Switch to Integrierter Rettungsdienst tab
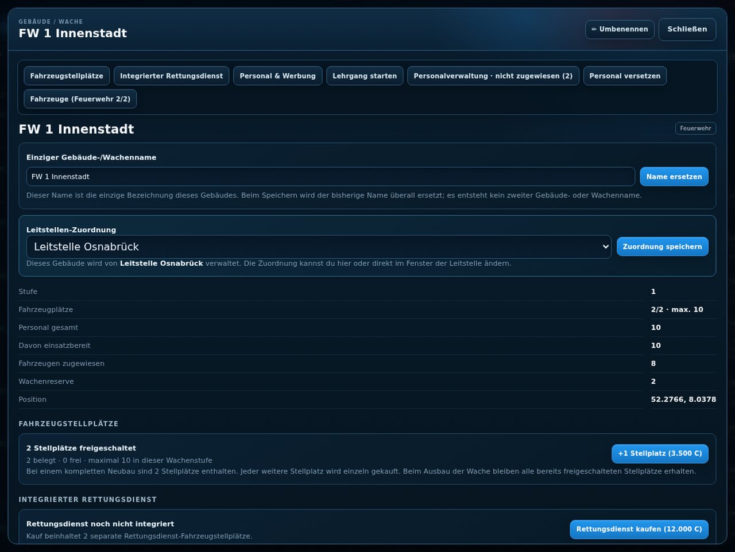This screenshot has width=735, height=552. coord(172,76)
